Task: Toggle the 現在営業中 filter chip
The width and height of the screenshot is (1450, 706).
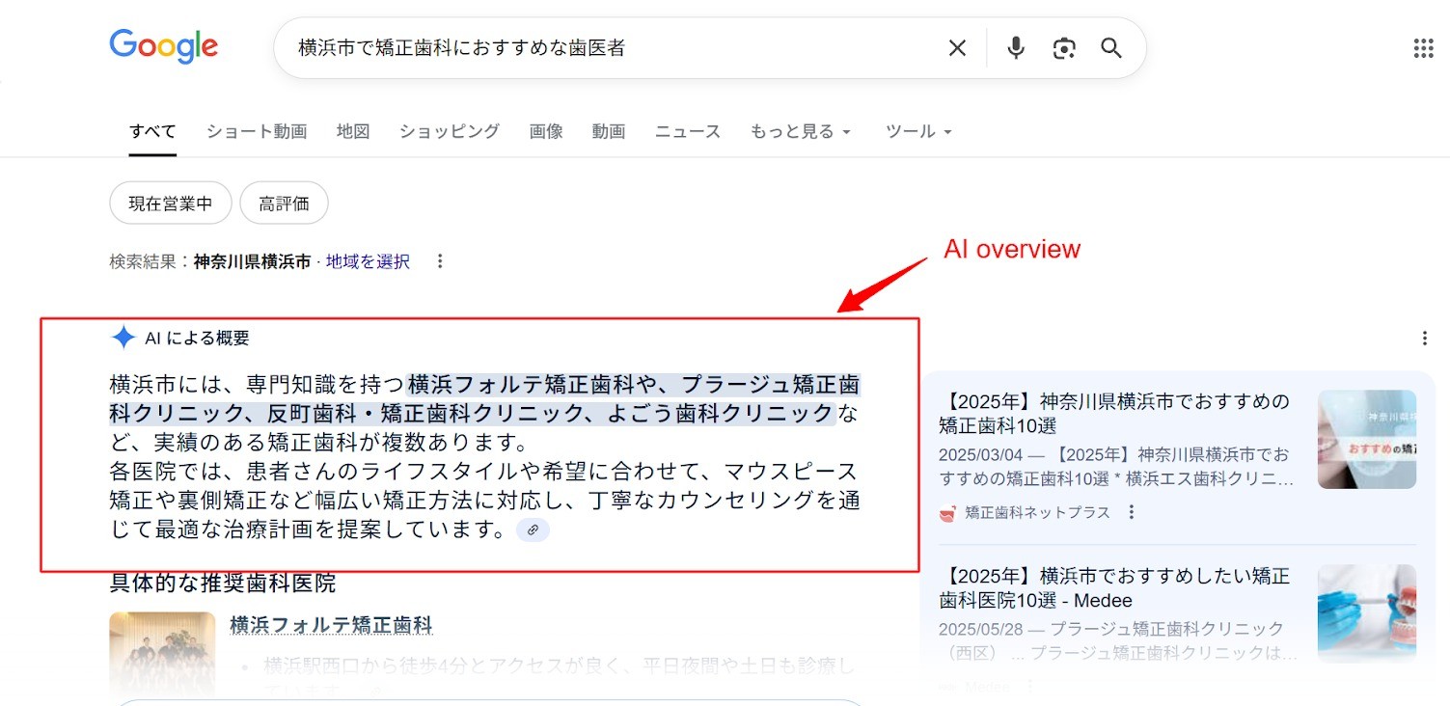Action: point(171,204)
